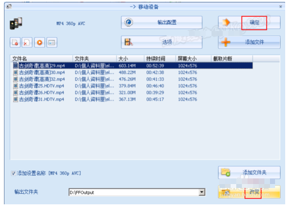Click file icon of 古剑奇谭31.HDTV.mp4 row
Image resolution: width=288 pixels, height=206 pixels.
[x=16, y=100]
